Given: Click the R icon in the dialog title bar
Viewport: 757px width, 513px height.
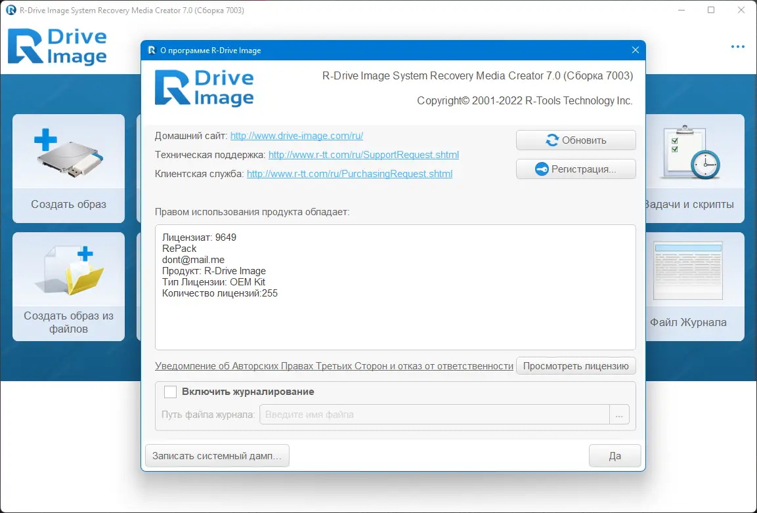Looking at the screenshot, I should (152, 51).
